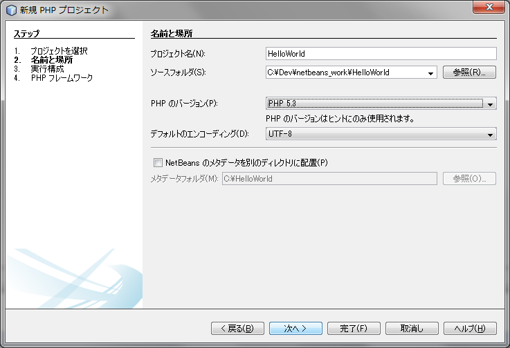Open the デフォルトのエンコーディング UTF-8 dropdown
The width and height of the screenshot is (510, 348).
pos(381,134)
